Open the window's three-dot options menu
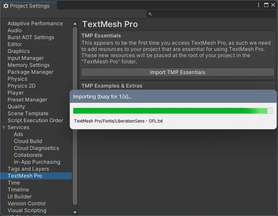 [x=259, y=5]
